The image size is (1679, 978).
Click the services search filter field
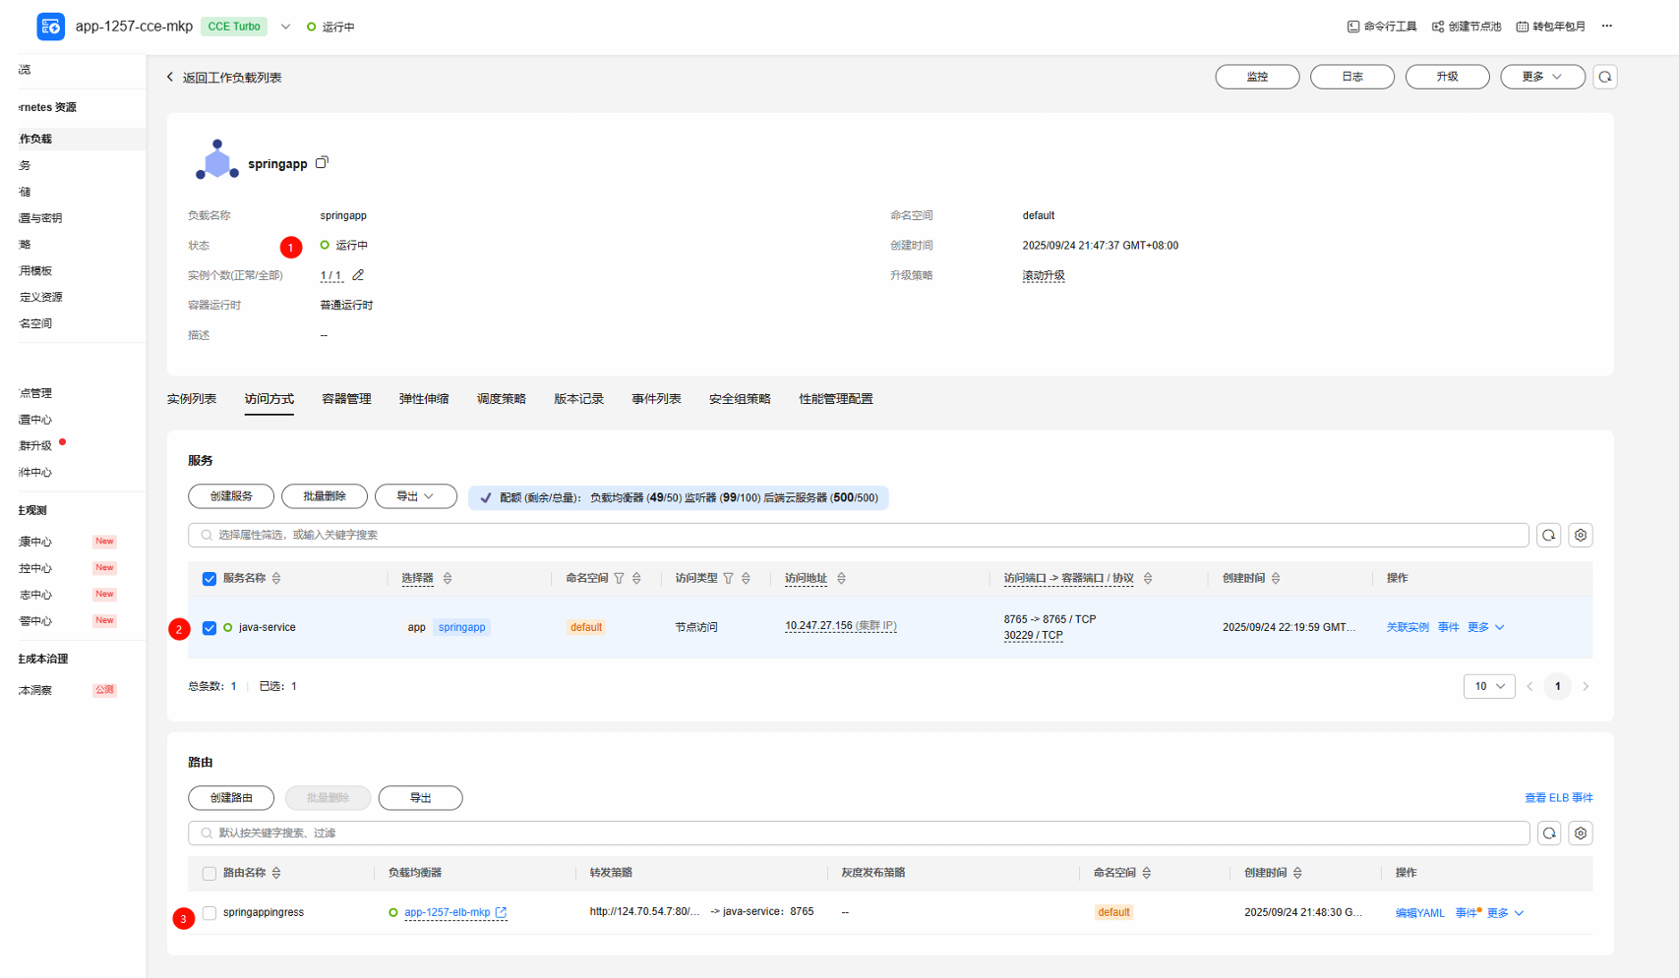[856, 535]
